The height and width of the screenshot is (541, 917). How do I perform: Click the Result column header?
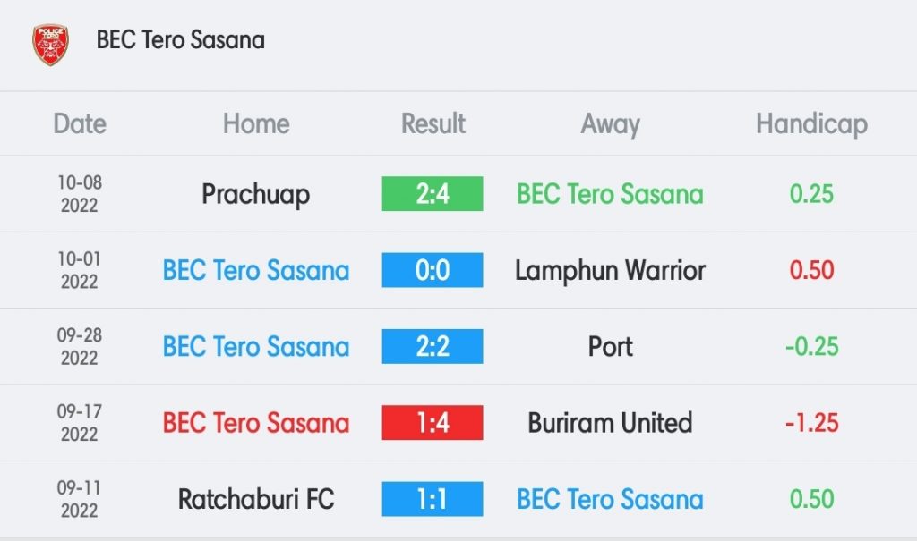click(433, 124)
